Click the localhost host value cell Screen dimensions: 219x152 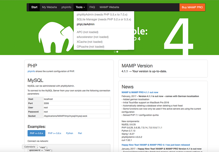77,99
